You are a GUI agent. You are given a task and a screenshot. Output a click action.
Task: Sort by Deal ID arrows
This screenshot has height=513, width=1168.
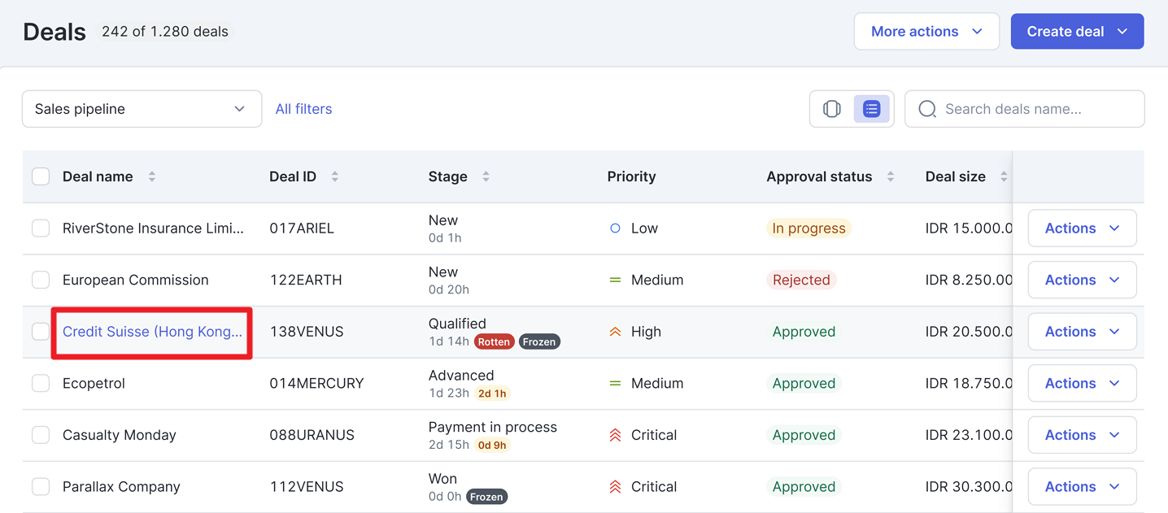[334, 176]
